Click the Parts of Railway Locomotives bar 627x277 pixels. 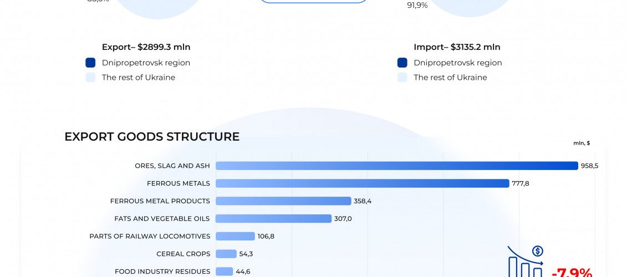tap(235, 237)
